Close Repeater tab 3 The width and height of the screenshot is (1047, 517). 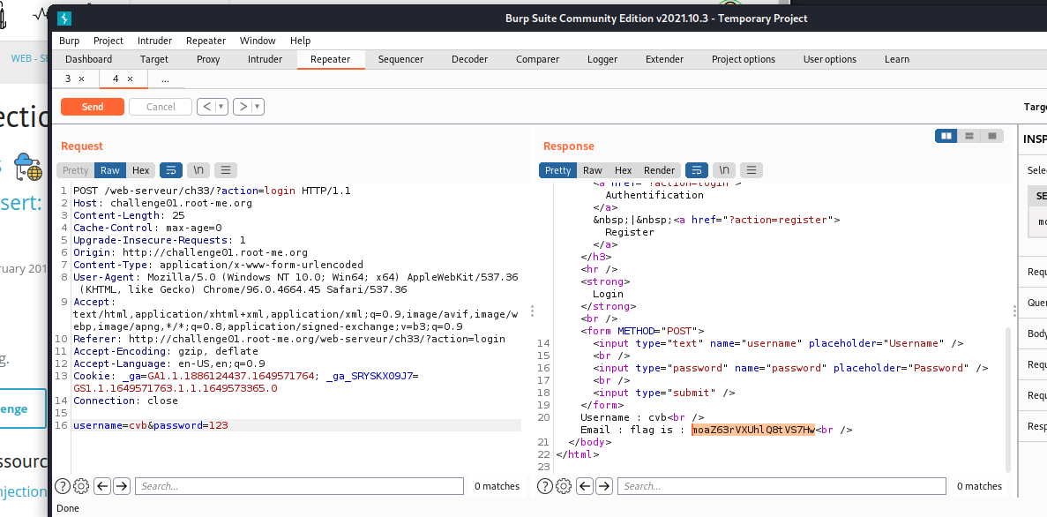pyautogui.click(x=81, y=79)
